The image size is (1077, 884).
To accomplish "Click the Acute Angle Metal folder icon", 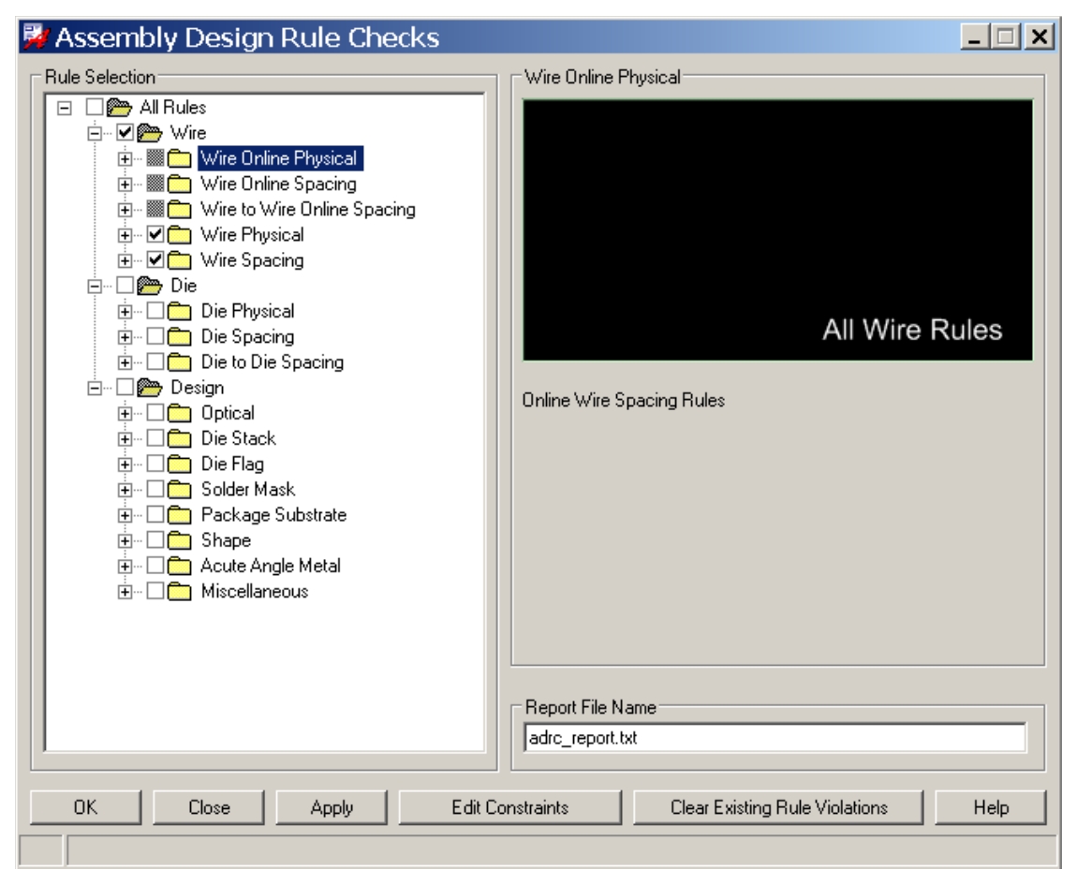I will coord(182,566).
